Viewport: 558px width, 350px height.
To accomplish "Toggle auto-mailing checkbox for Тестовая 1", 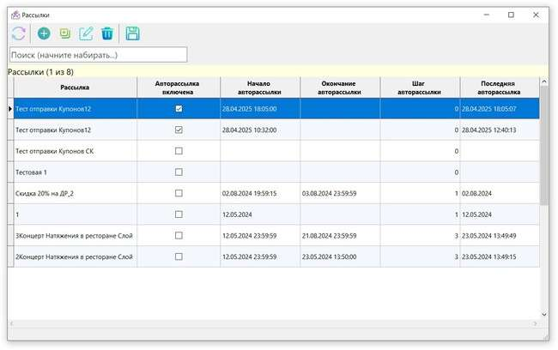I will point(179,172).
